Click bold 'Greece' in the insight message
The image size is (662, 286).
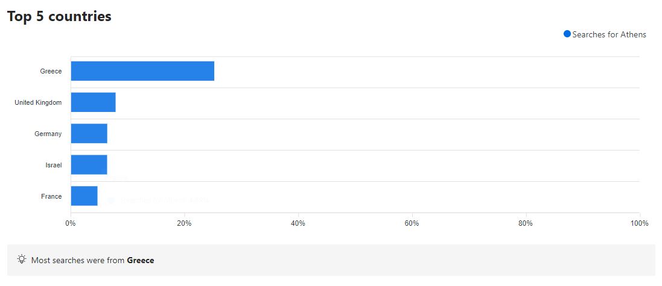click(140, 260)
